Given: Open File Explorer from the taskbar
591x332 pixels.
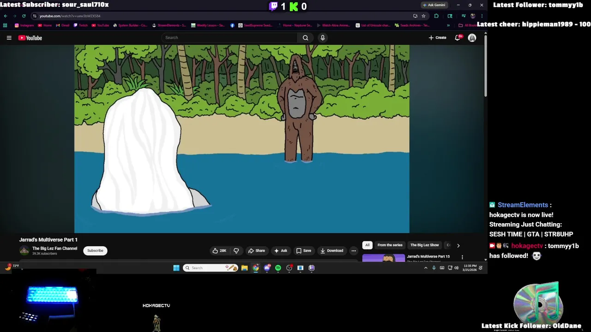Looking at the screenshot, I should pyautogui.click(x=244, y=268).
